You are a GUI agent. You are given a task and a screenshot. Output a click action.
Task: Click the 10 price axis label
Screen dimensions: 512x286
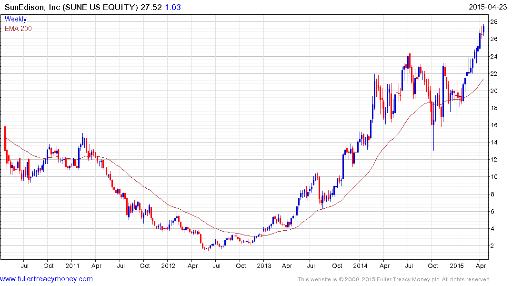(494, 177)
